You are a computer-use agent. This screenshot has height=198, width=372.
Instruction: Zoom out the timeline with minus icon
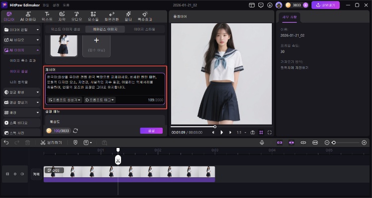click(327, 143)
